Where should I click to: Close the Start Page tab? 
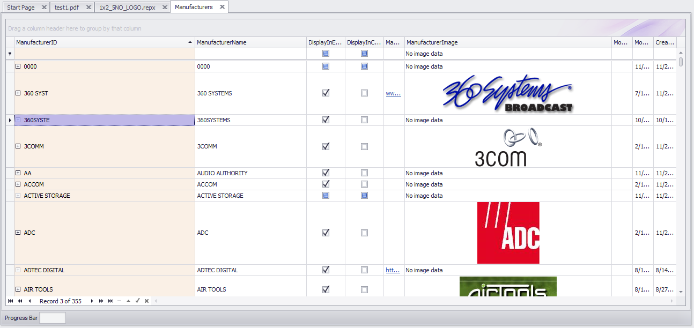coord(44,8)
